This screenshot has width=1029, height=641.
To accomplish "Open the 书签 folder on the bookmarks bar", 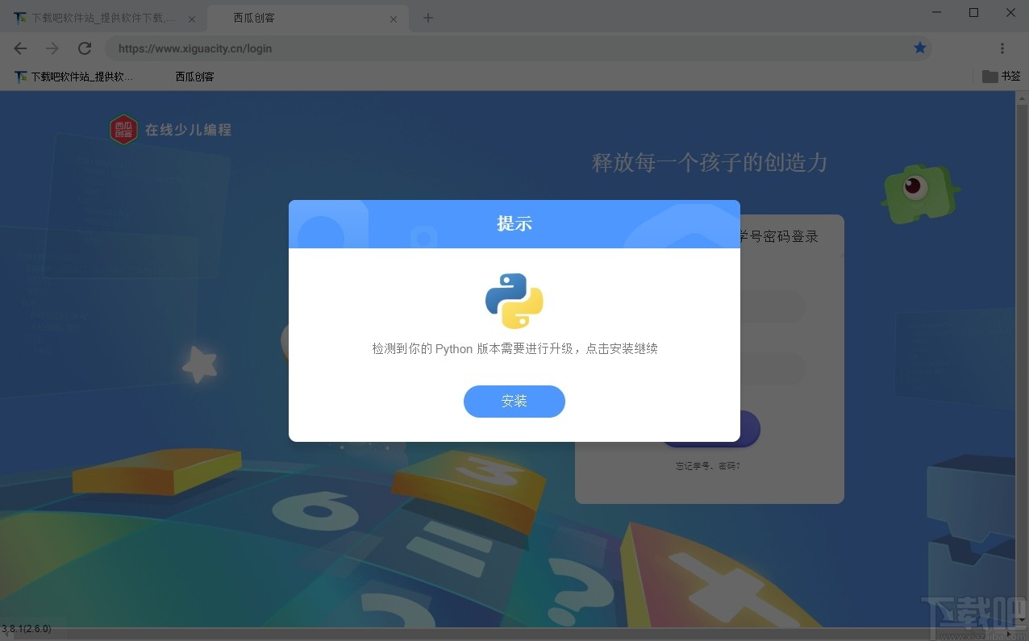I will 1001,76.
